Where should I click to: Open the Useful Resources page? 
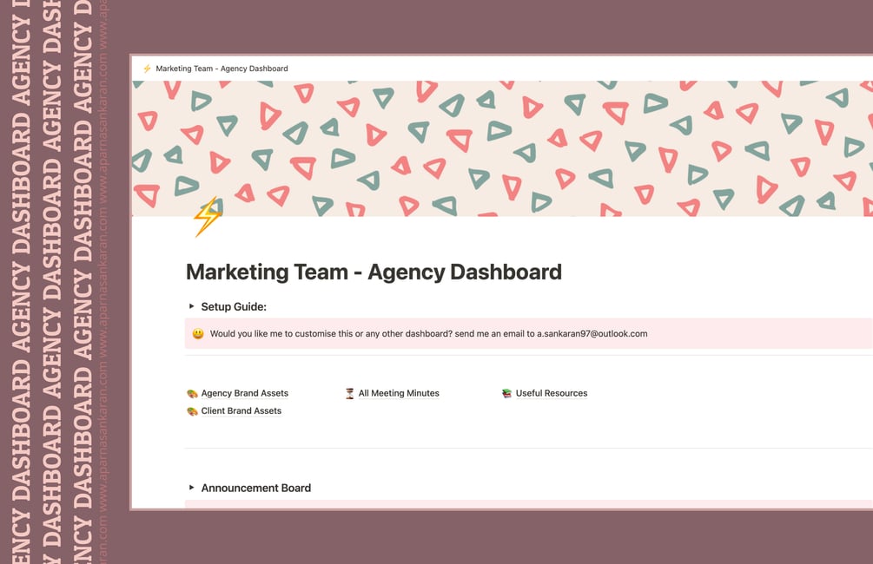(x=552, y=393)
